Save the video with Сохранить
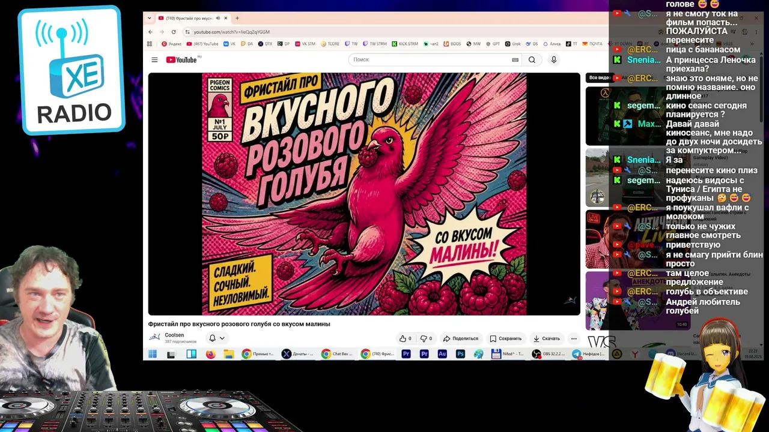The width and height of the screenshot is (769, 432). point(505,338)
